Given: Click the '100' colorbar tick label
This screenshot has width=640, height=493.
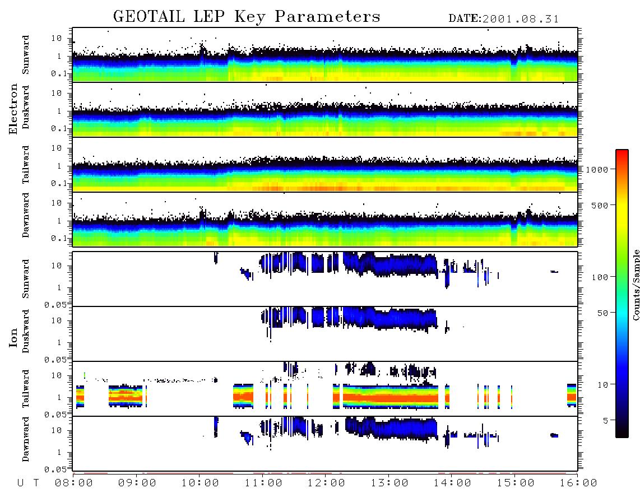Looking at the screenshot, I should pyautogui.click(x=600, y=277).
